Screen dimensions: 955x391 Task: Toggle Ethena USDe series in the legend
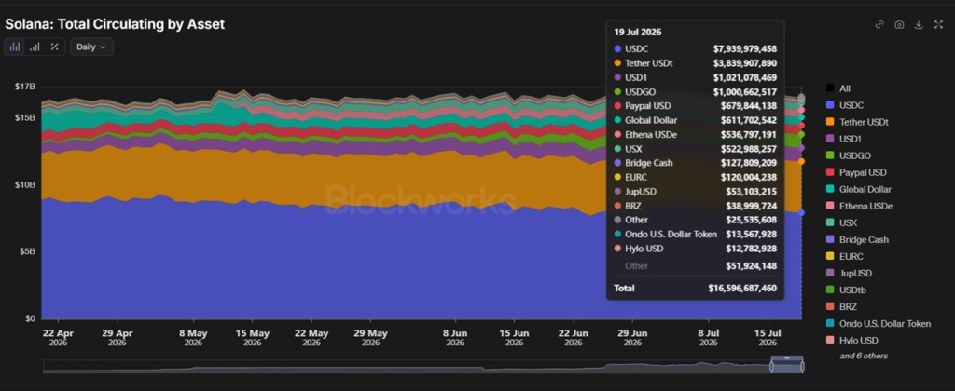[x=858, y=206]
